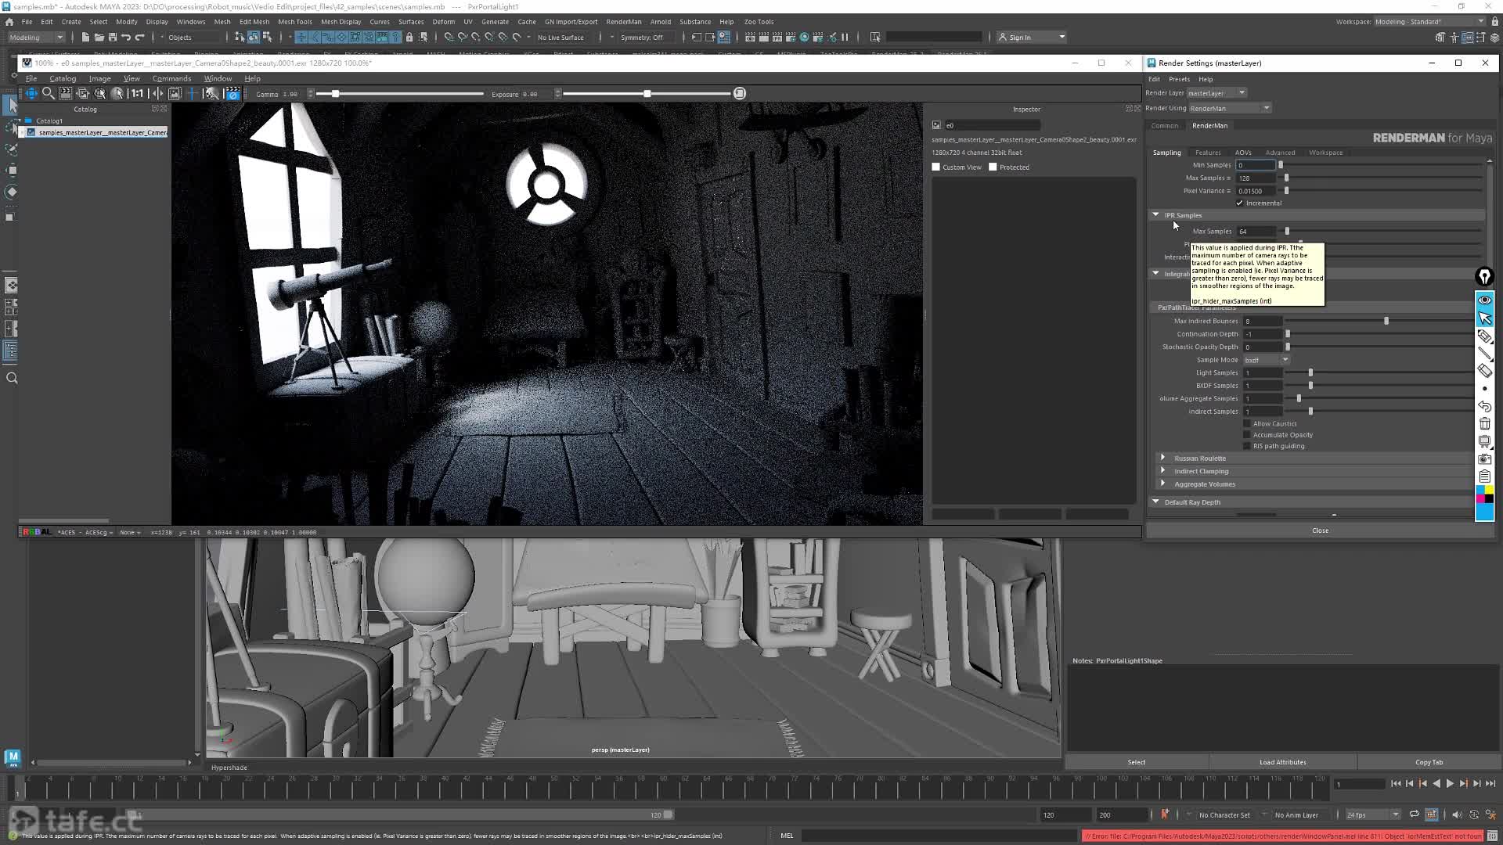Check the Allow Caustics checkbox
Screen dimensions: 1503x845
point(1247,423)
